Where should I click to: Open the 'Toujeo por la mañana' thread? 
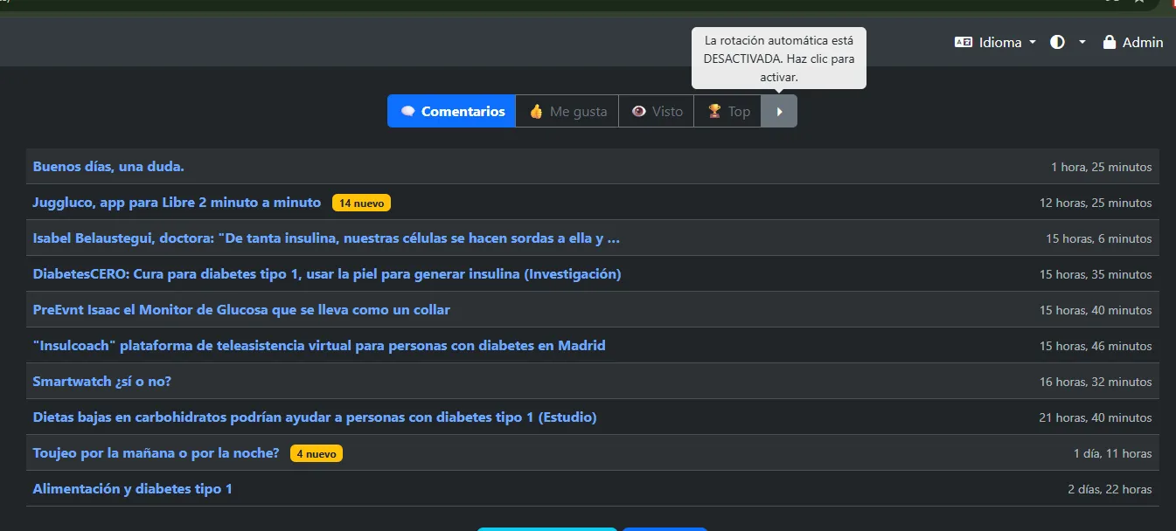coord(156,452)
